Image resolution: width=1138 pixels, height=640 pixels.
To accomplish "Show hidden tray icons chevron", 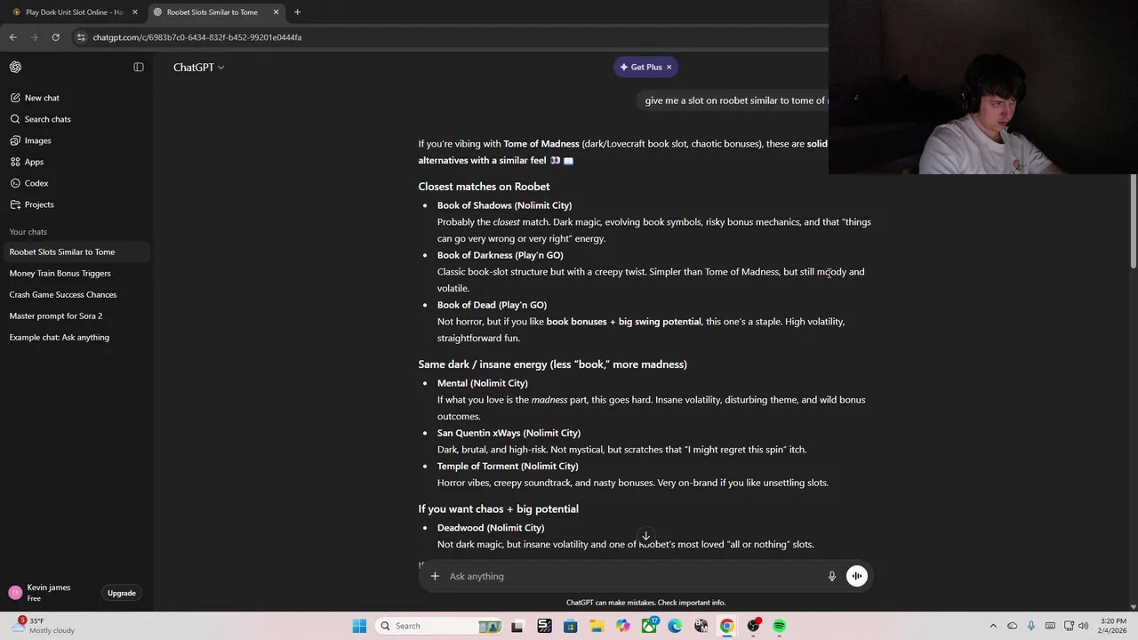I will (x=993, y=626).
